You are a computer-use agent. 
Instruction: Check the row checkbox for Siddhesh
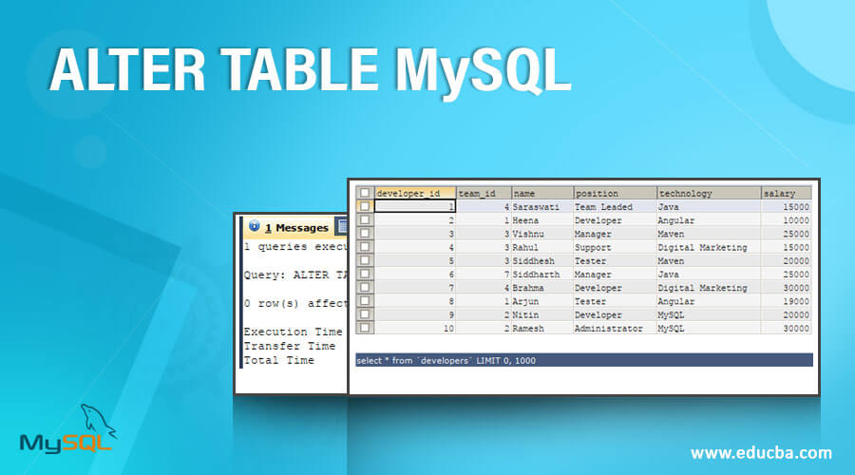click(365, 260)
